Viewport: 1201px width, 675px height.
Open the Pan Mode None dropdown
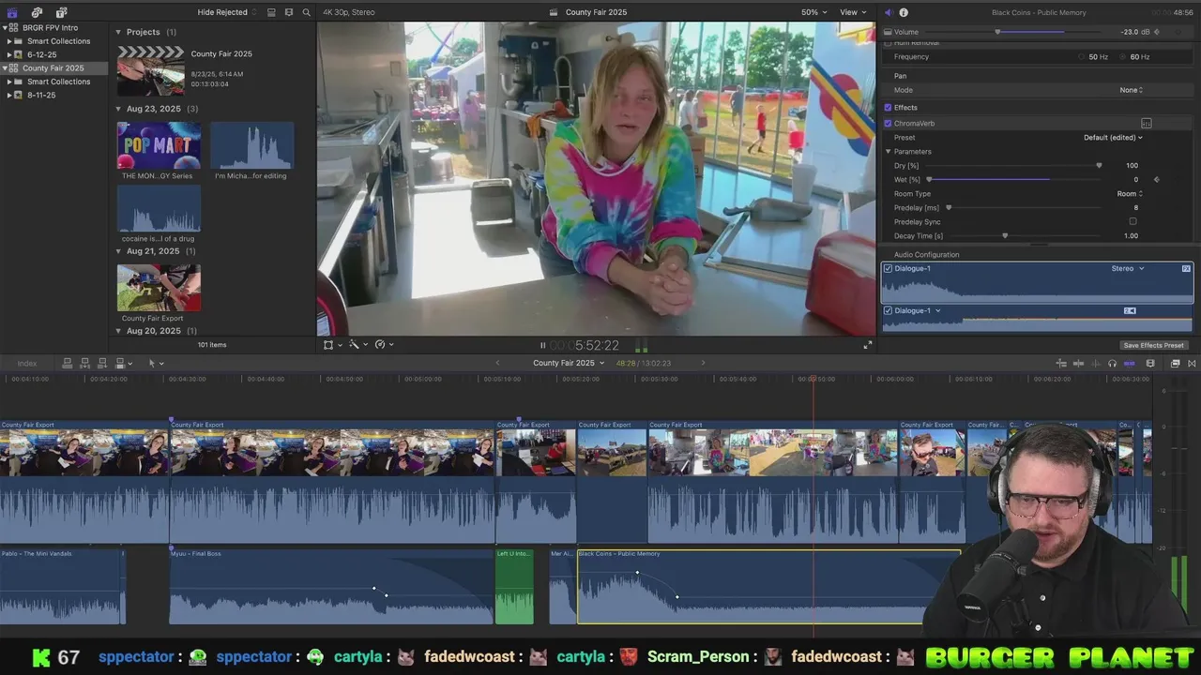click(x=1132, y=90)
